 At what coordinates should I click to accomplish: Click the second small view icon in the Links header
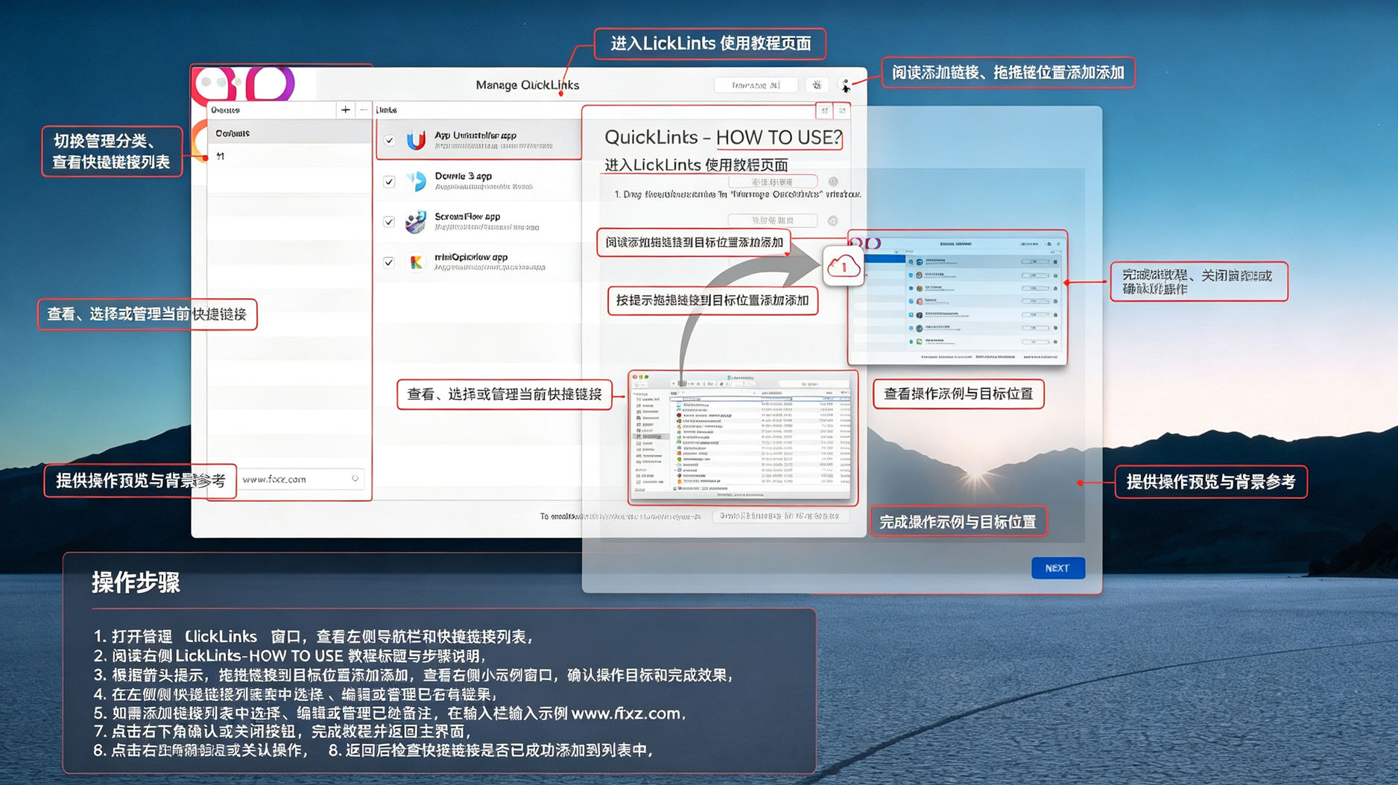click(842, 110)
